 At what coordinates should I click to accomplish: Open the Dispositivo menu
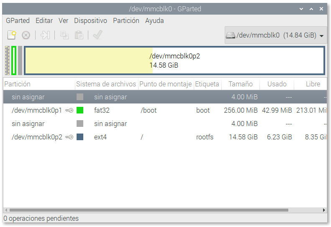pyautogui.click(x=90, y=20)
